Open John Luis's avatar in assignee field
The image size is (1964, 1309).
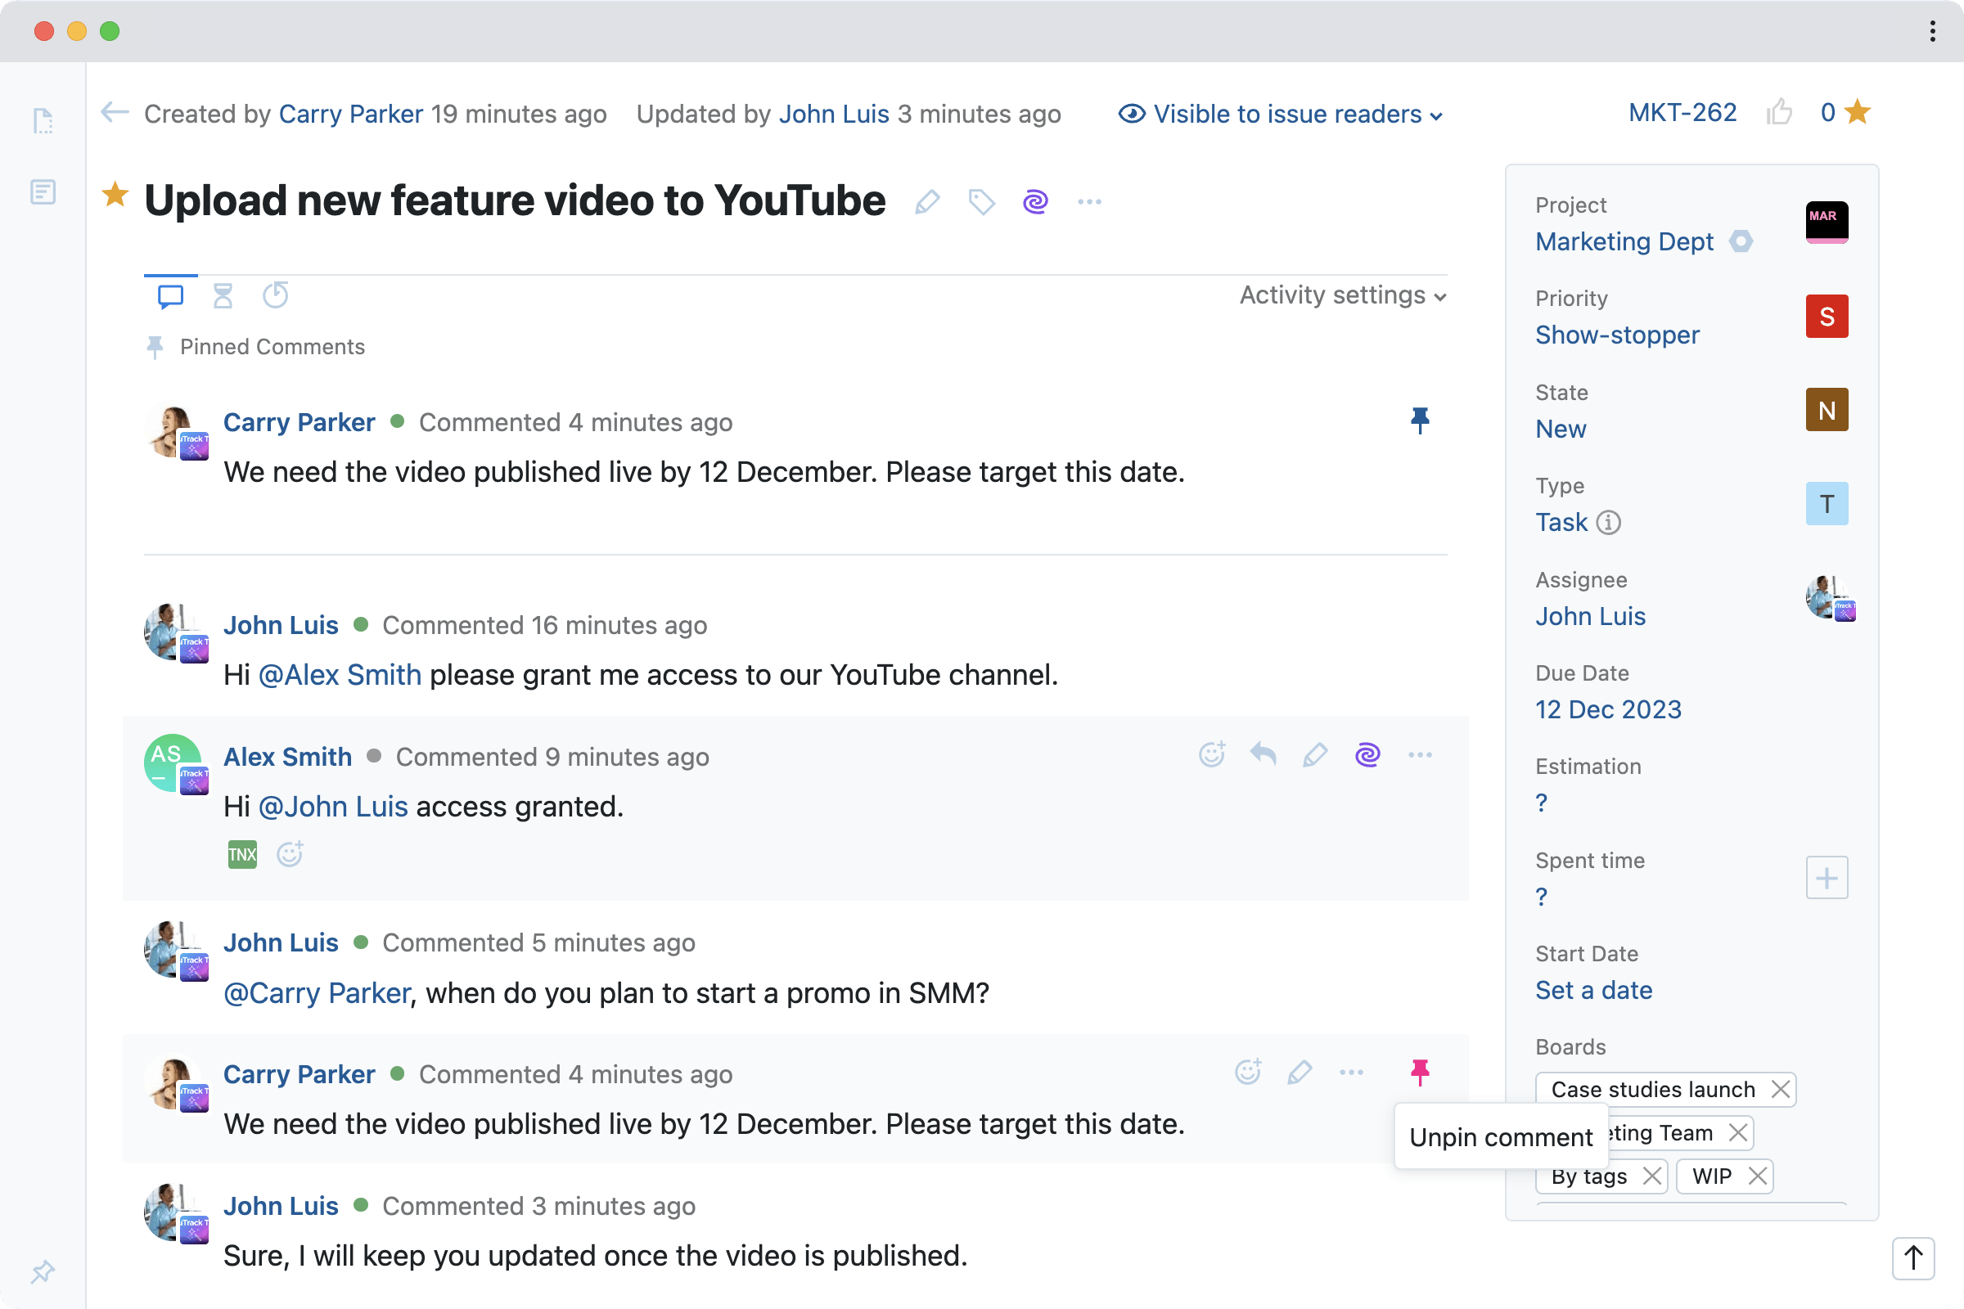pos(1831,598)
